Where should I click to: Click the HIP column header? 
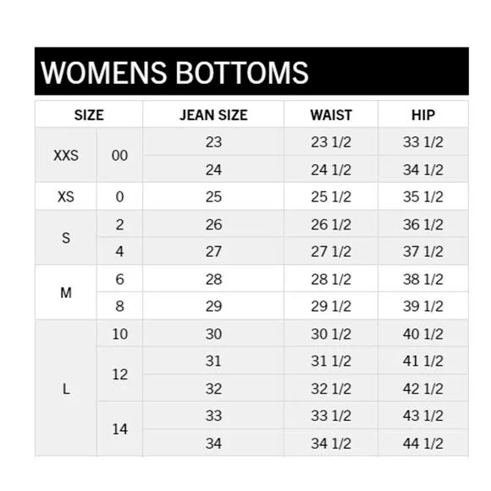[423, 114]
